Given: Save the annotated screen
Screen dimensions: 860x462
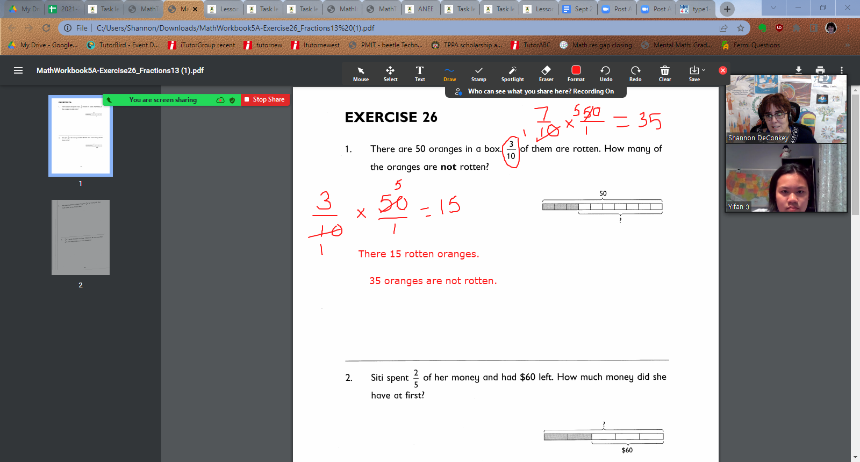Looking at the screenshot, I should 694,74.
